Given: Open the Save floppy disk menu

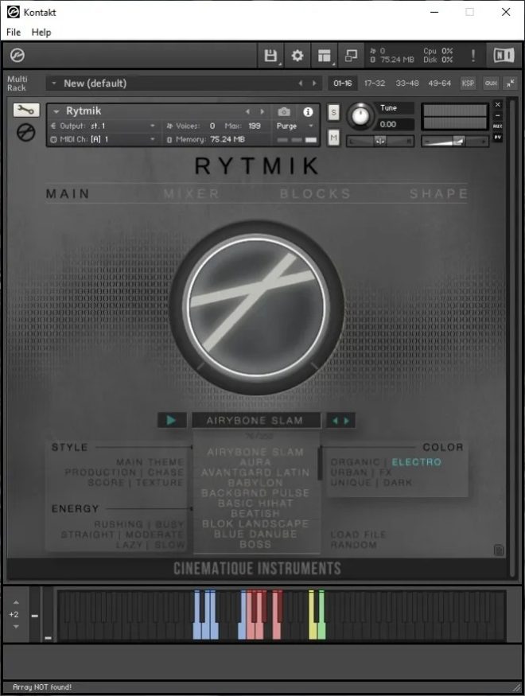Looking at the screenshot, I should [270, 56].
